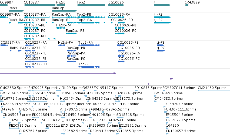Select protein Hs2st-PA
Image resolution: width=230 pixels, height=135 pixels.
click(x=61, y=45)
